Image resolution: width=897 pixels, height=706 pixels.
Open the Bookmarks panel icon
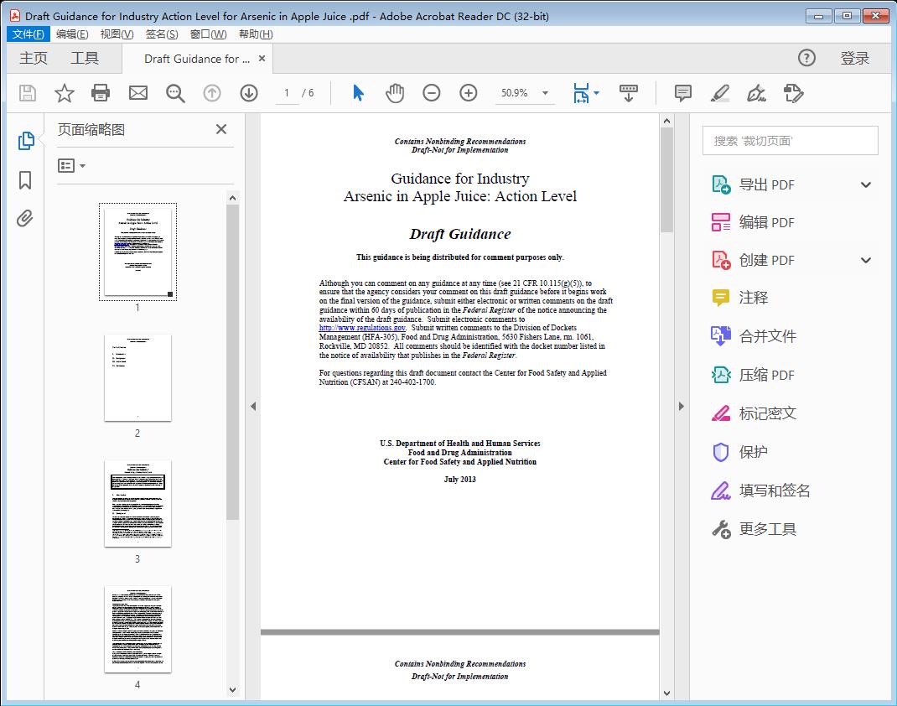[24, 180]
